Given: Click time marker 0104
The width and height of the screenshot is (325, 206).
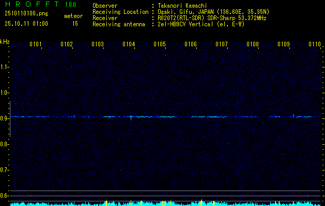Looking at the screenshot, I should 129,44.
